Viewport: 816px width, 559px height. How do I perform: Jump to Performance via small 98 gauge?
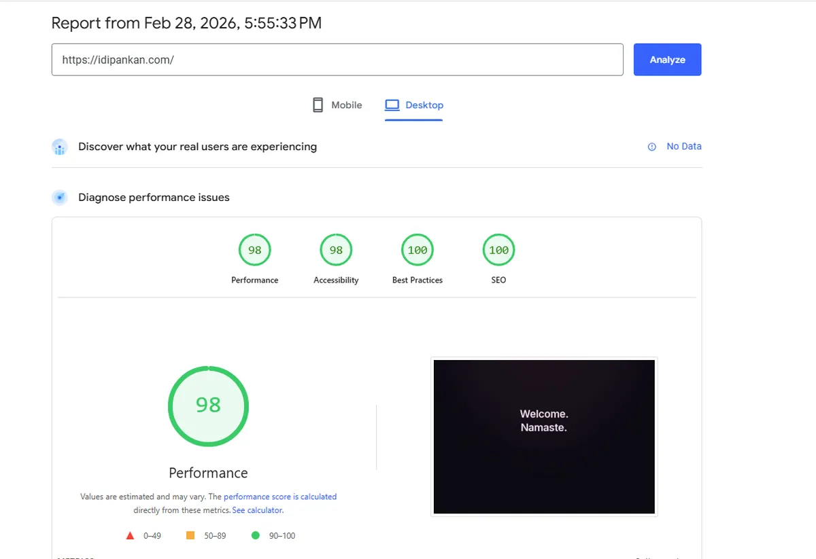(x=254, y=251)
